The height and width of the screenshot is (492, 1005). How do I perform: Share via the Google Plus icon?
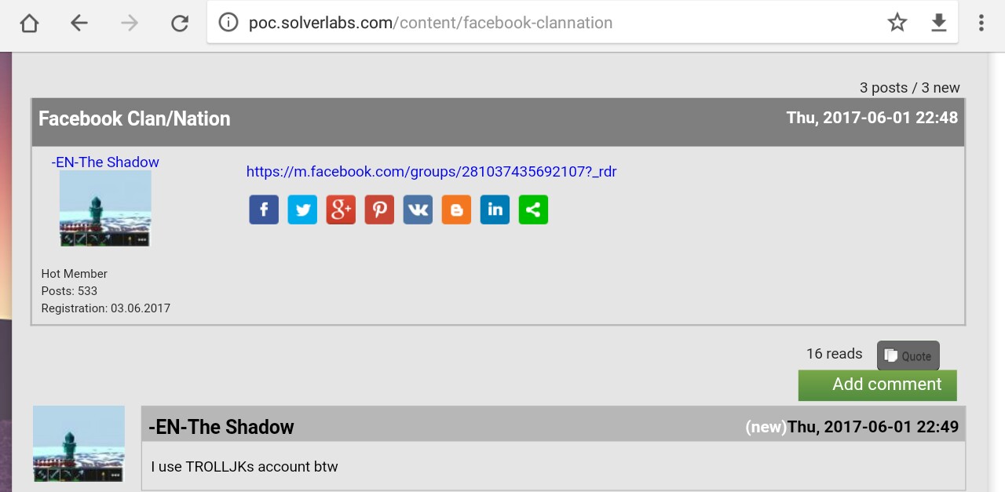pyautogui.click(x=341, y=210)
